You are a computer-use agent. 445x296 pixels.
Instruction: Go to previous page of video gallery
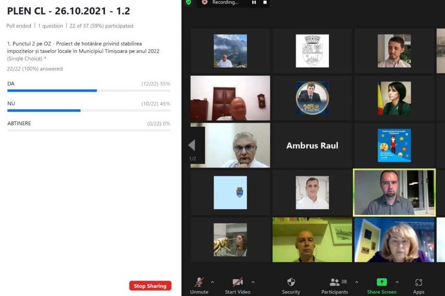click(191, 145)
